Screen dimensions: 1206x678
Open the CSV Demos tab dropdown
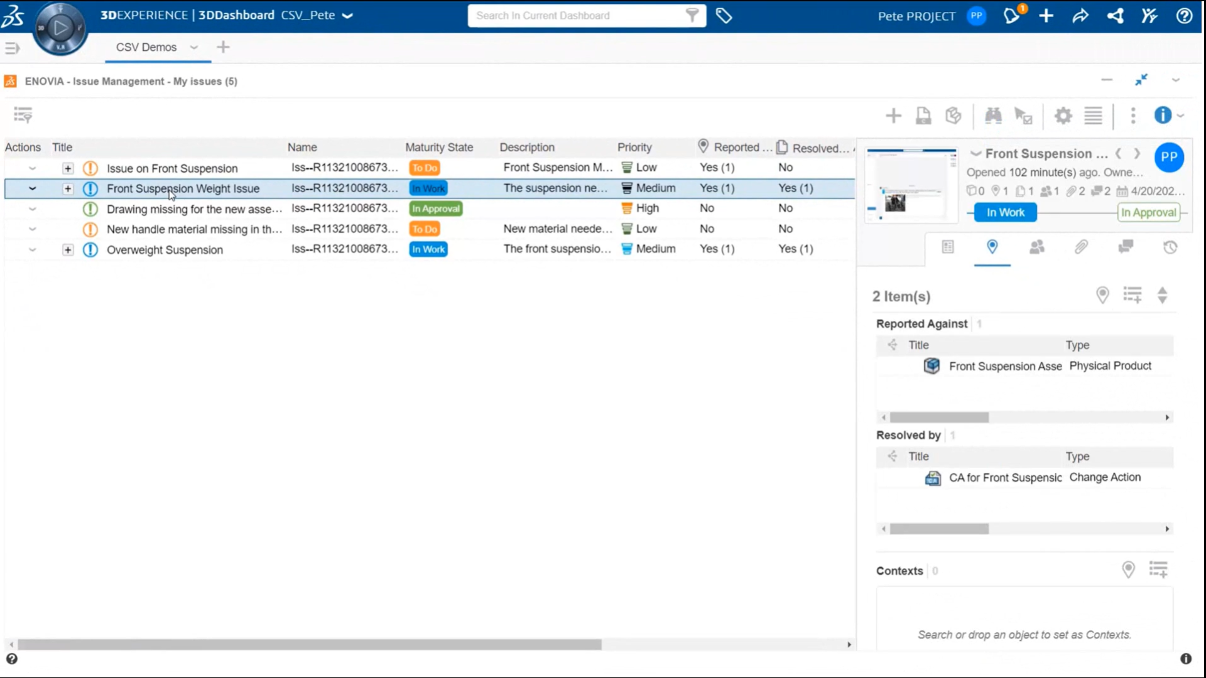195,47
